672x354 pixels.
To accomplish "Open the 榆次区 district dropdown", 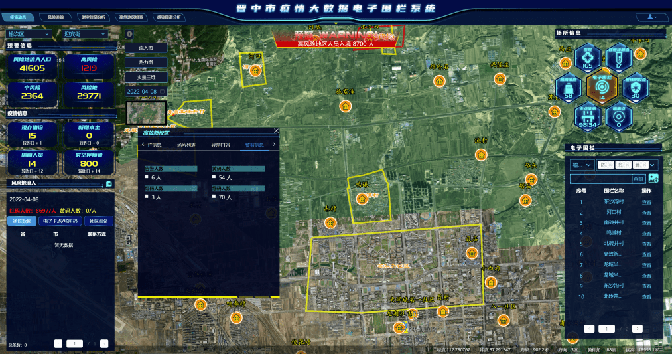I will 28,33.
